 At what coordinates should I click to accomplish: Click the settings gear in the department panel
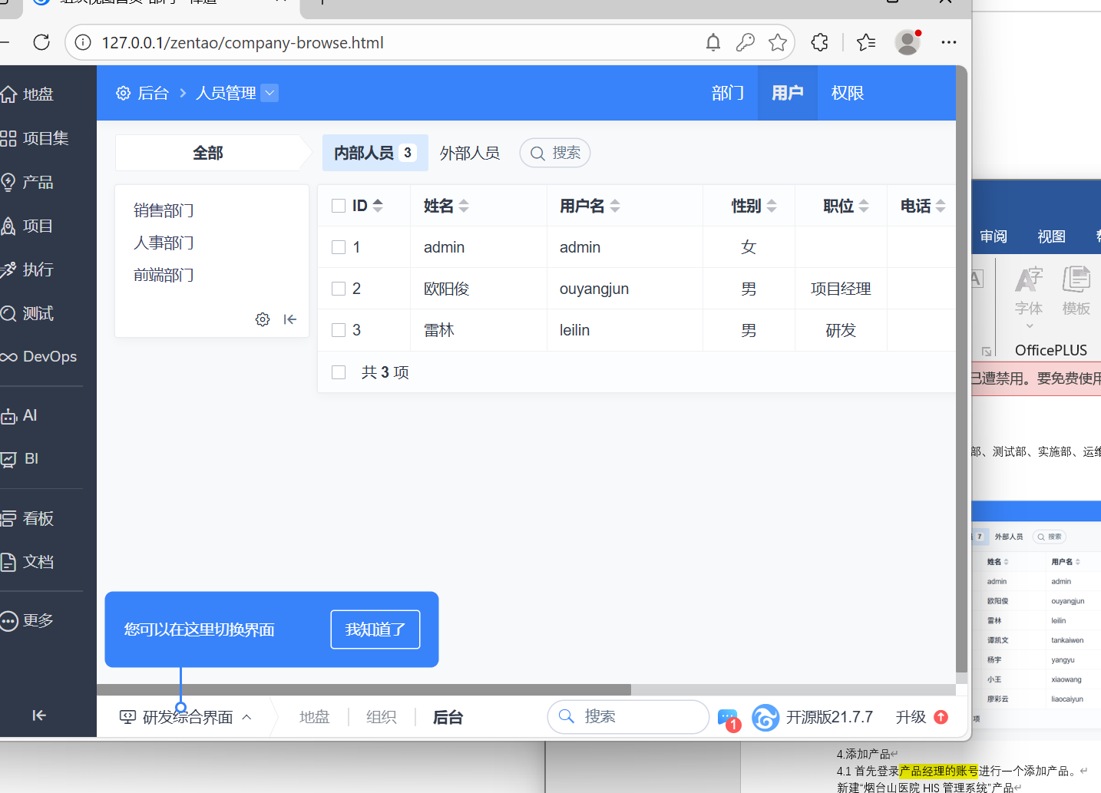point(263,319)
